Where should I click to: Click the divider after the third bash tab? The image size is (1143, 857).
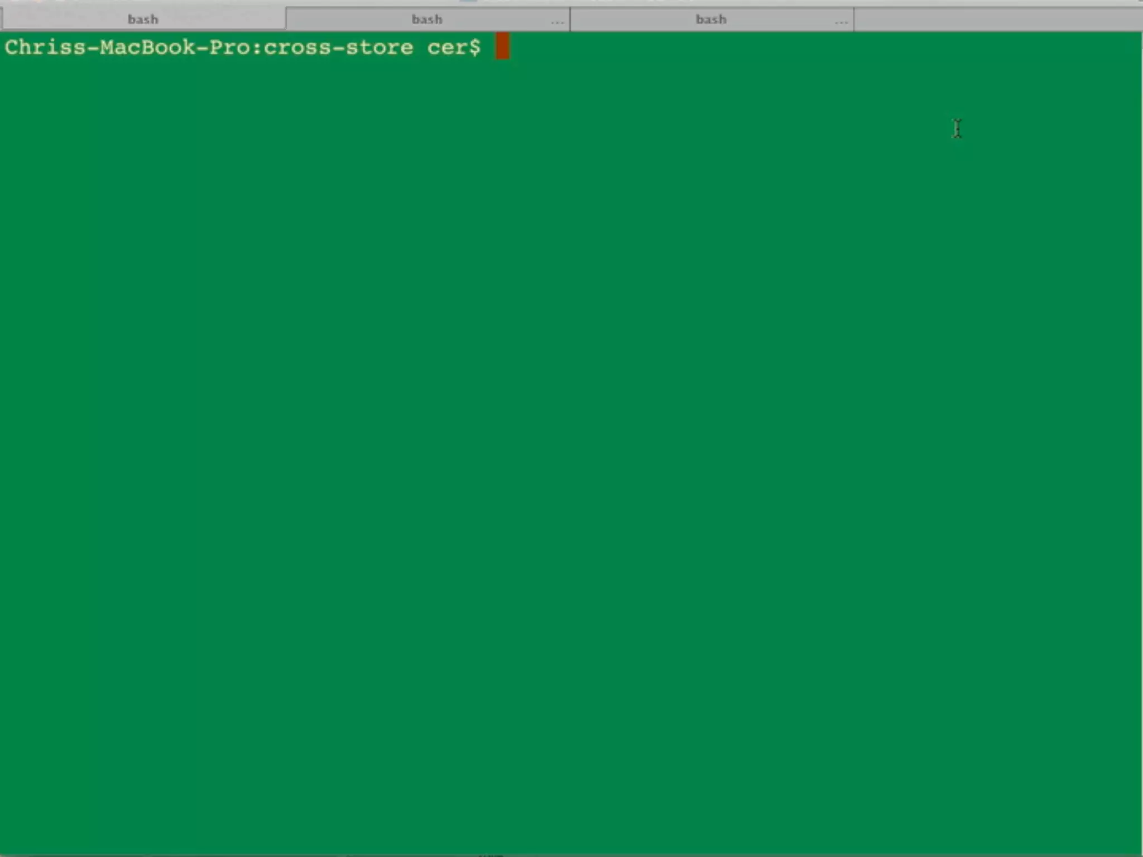pyautogui.click(x=853, y=20)
